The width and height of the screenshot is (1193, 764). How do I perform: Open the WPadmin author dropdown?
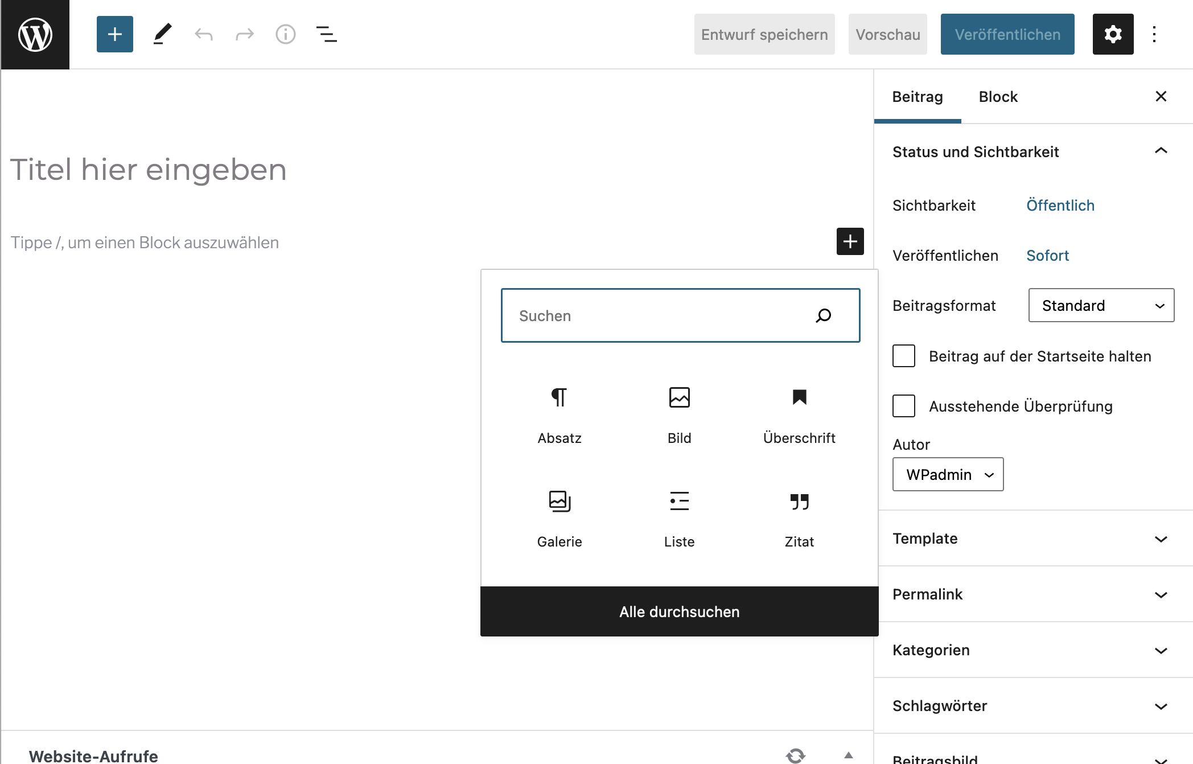point(948,474)
